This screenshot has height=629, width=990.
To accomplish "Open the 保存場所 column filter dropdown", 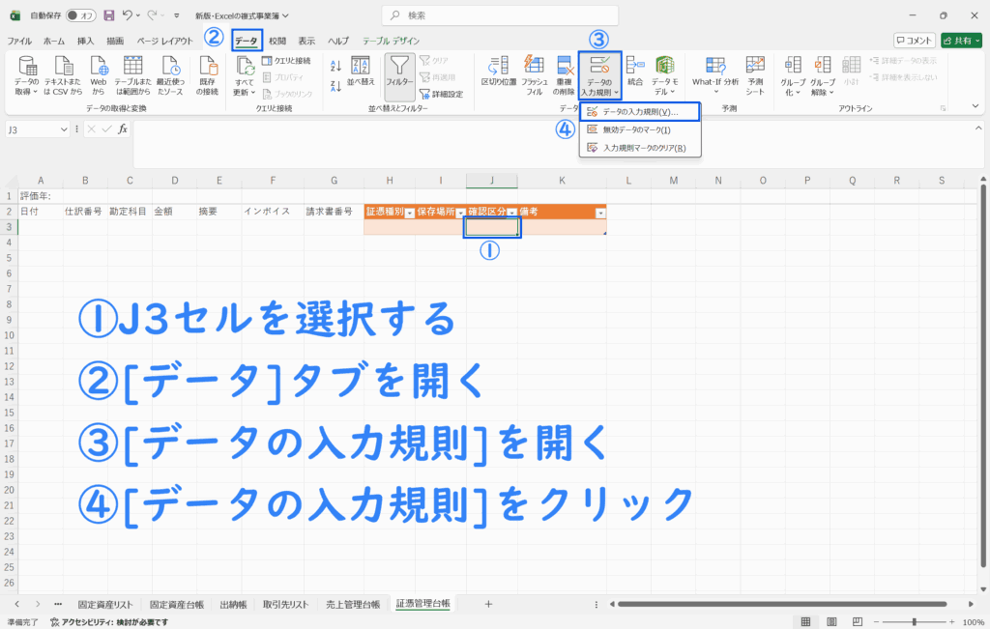I will (x=460, y=213).
